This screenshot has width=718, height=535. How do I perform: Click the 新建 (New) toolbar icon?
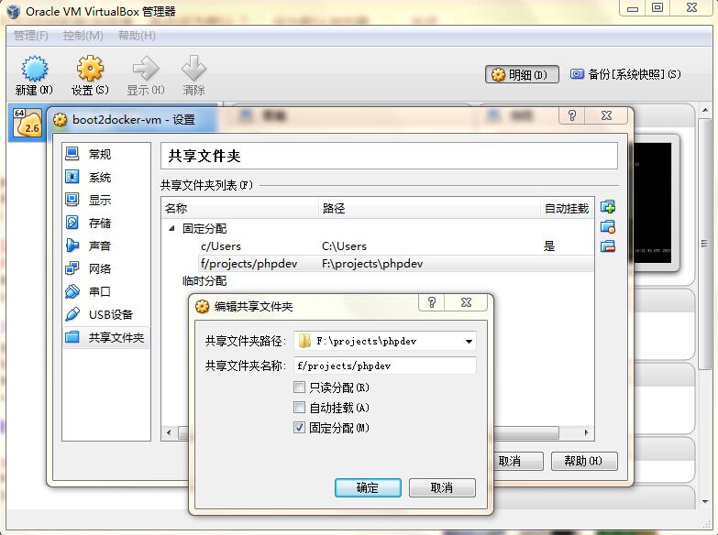[x=34, y=69]
